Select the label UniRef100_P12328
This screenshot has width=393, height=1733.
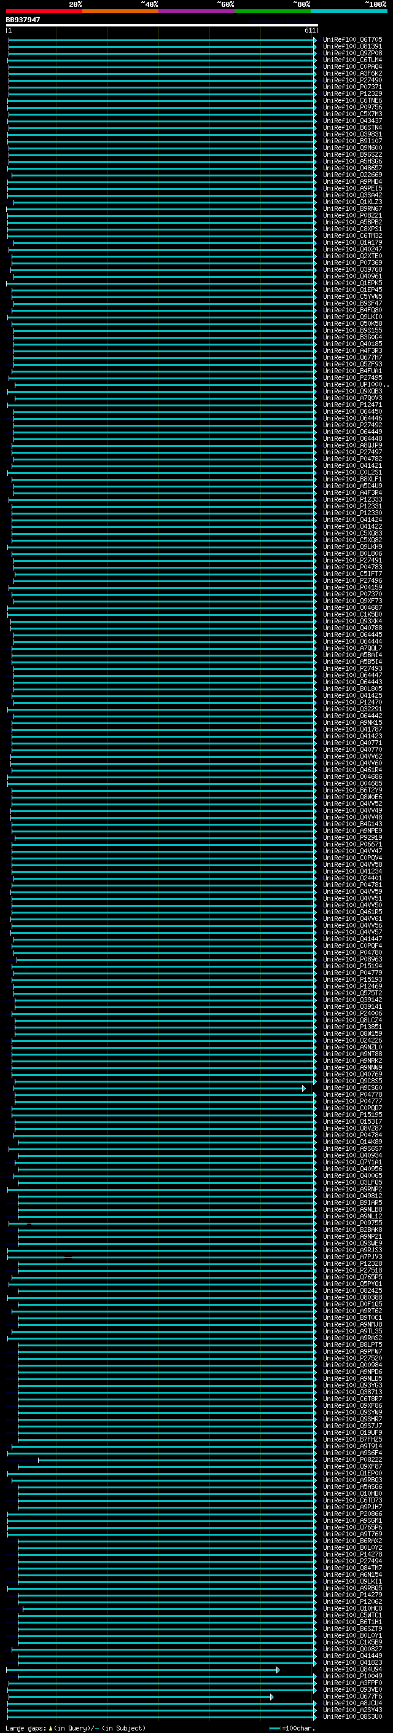click(x=352, y=1263)
